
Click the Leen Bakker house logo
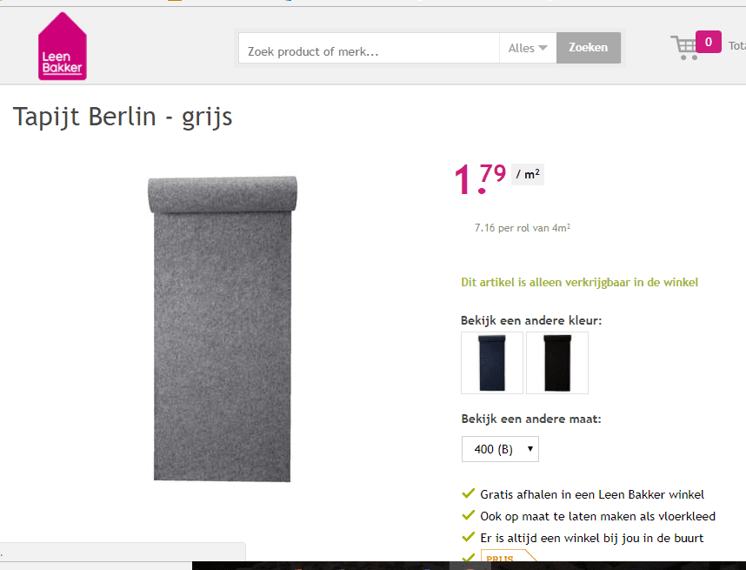[x=63, y=46]
